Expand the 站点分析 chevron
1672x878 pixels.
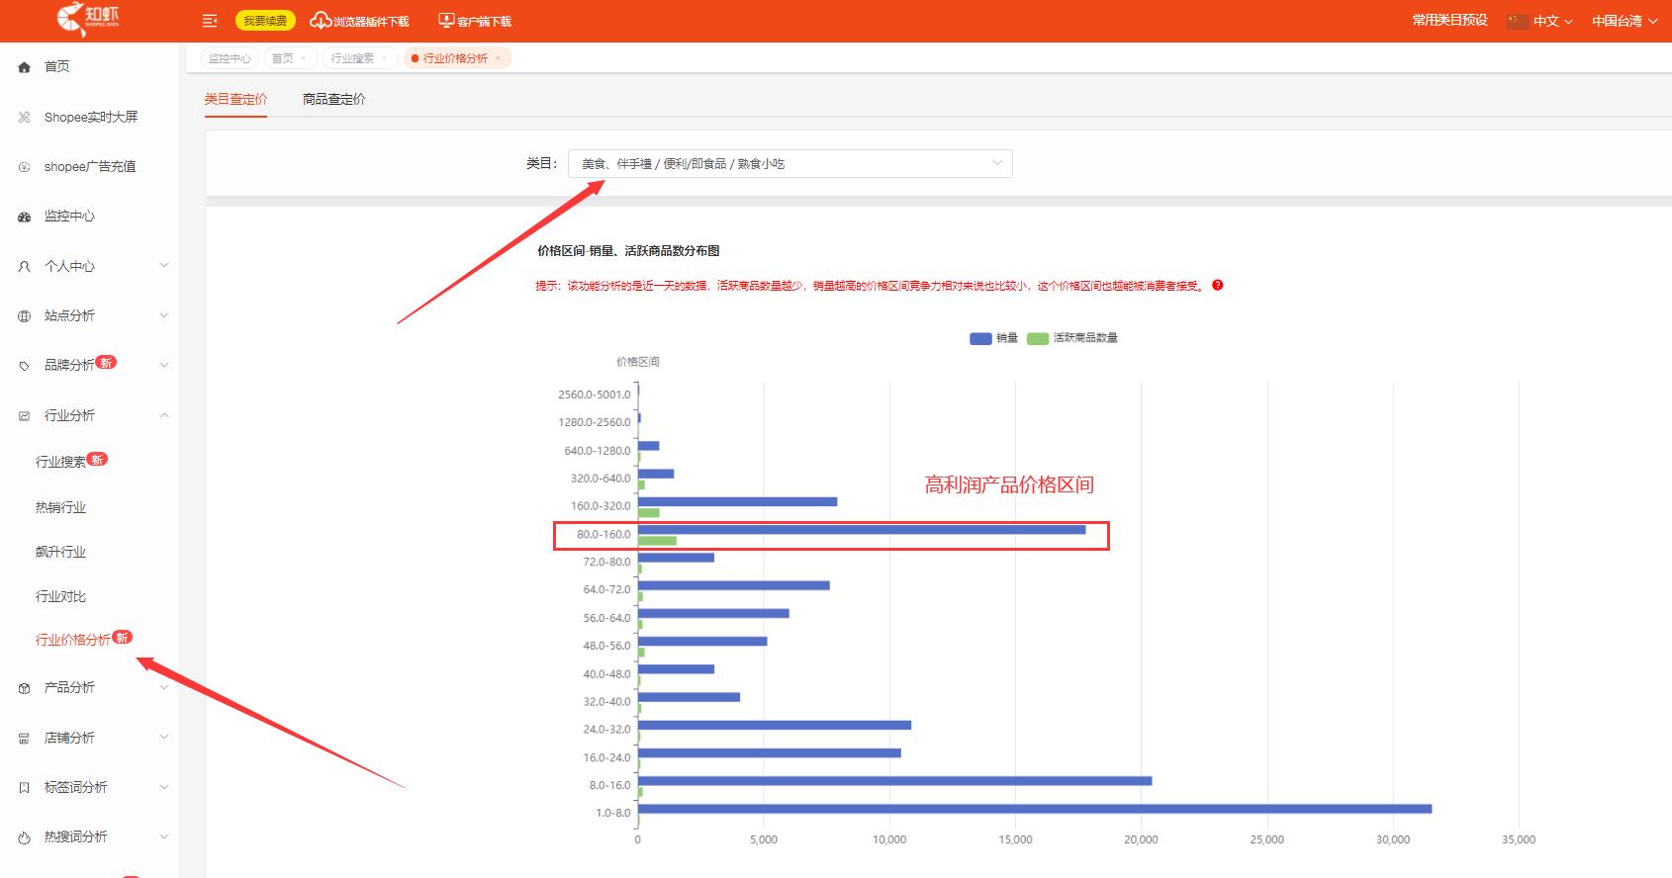point(164,315)
